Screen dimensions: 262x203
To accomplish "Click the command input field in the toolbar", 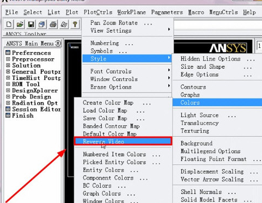I will 217,24.
